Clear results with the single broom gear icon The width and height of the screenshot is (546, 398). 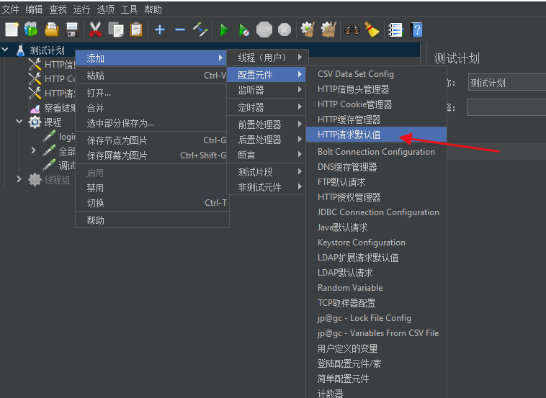pos(308,30)
